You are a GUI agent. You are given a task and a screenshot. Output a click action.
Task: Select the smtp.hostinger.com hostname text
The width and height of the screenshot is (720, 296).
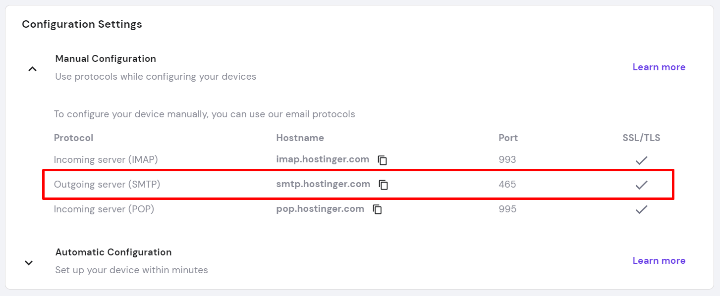coord(323,184)
